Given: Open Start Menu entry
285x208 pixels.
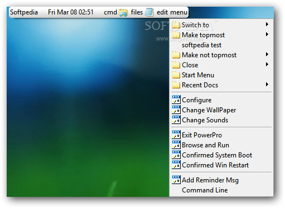Looking at the screenshot, I should (x=221, y=75).
